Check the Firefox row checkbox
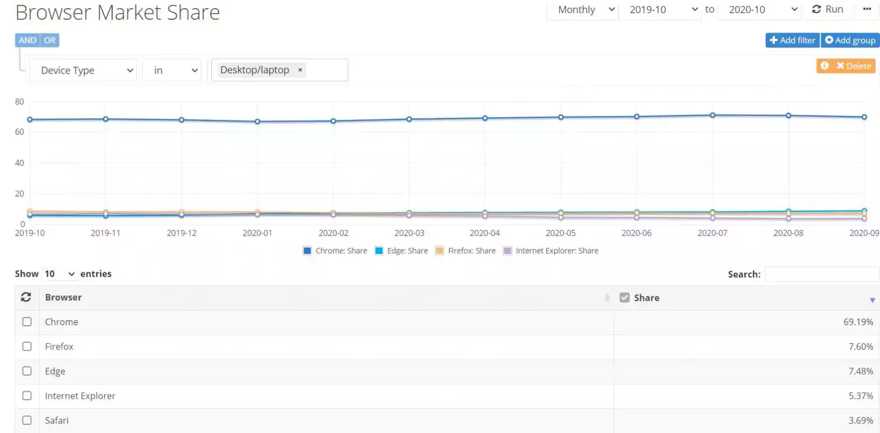 [x=27, y=347]
